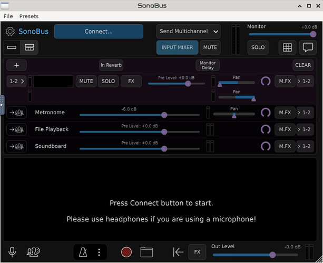Toggle In Reverb button
323x263 pixels.
tap(111, 65)
